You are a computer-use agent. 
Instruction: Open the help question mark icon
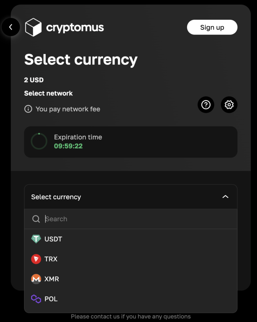206,104
